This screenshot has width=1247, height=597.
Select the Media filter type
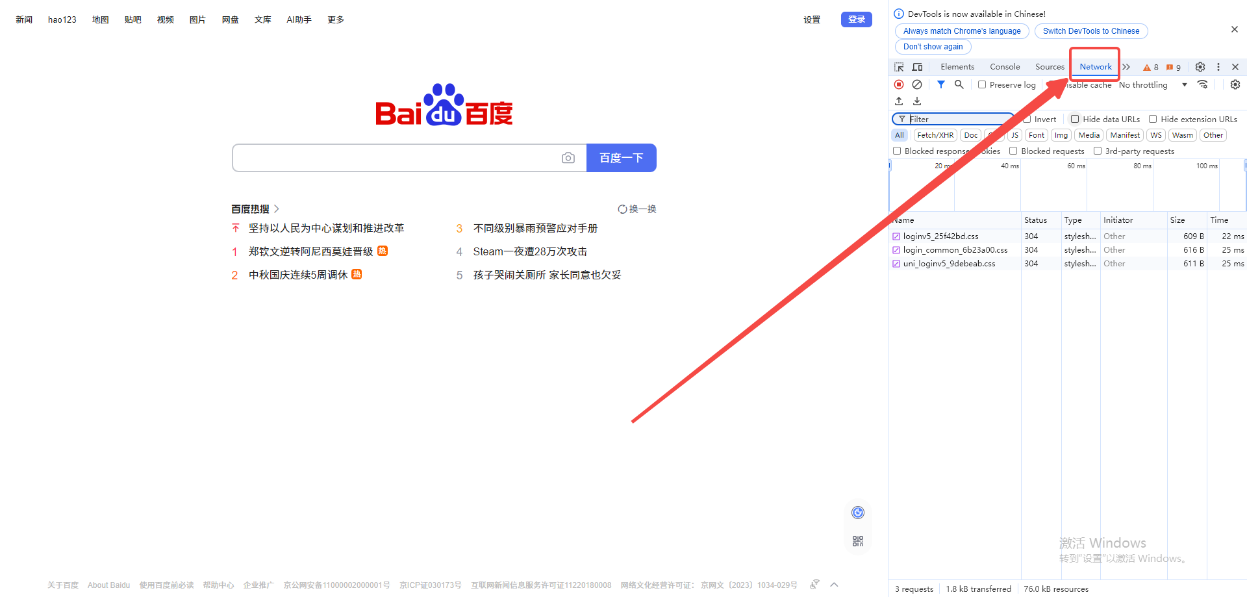point(1089,135)
